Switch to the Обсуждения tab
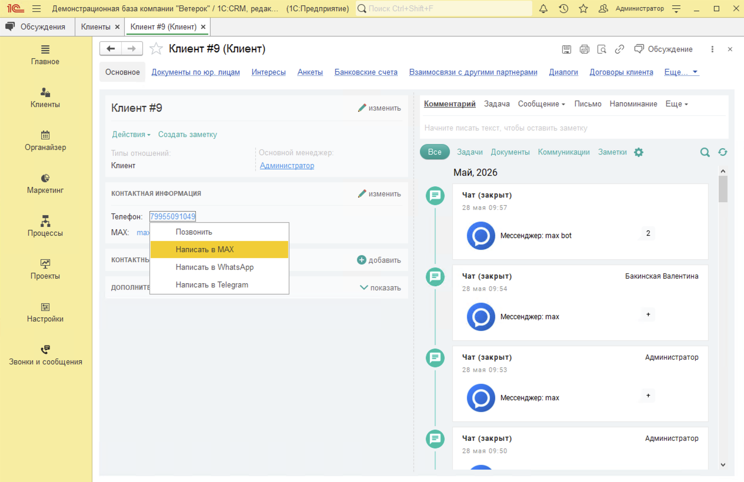Screen dimensions: 744x482 [x=37, y=27]
